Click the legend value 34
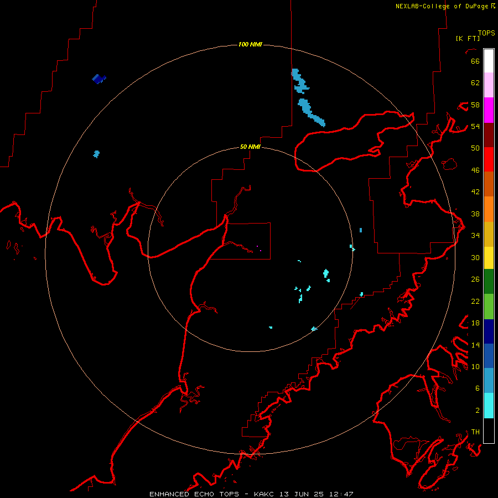Viewport: 498px width, 498px height. click(x=475, y=236)
